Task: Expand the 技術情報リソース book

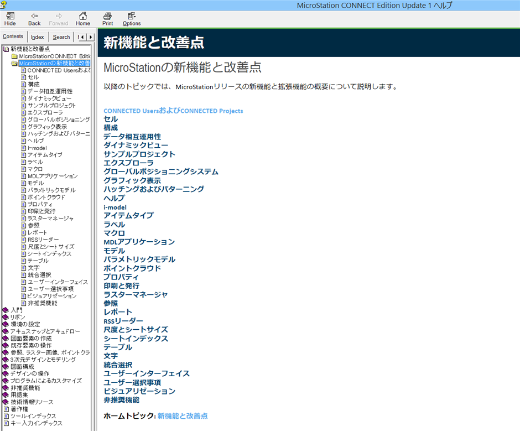Action: click(6, 402)
